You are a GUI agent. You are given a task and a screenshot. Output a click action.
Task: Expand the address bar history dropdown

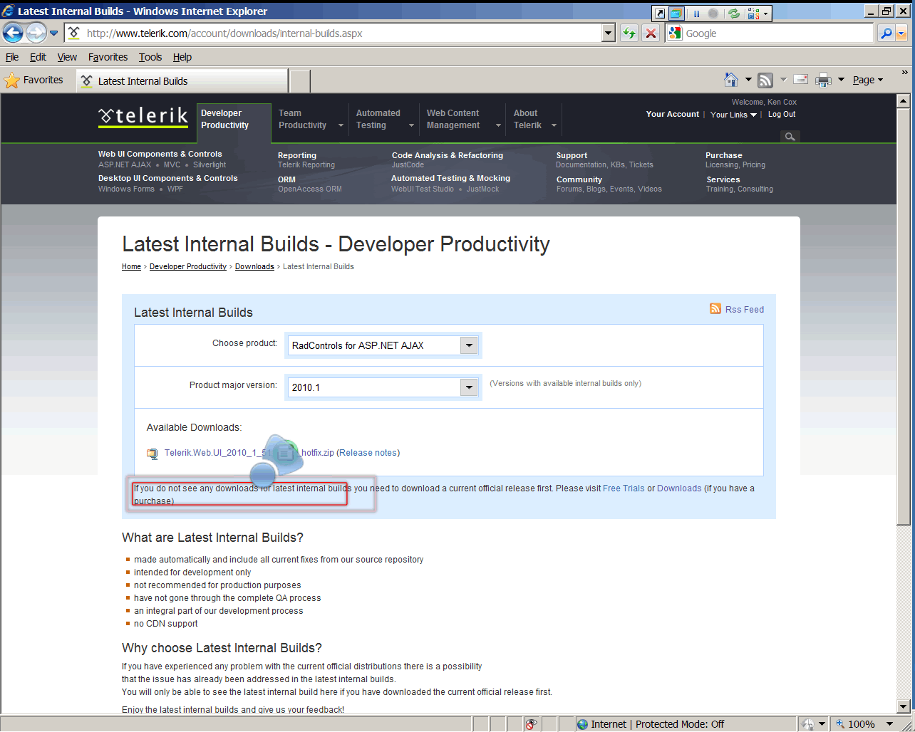[x=608, y=33]
